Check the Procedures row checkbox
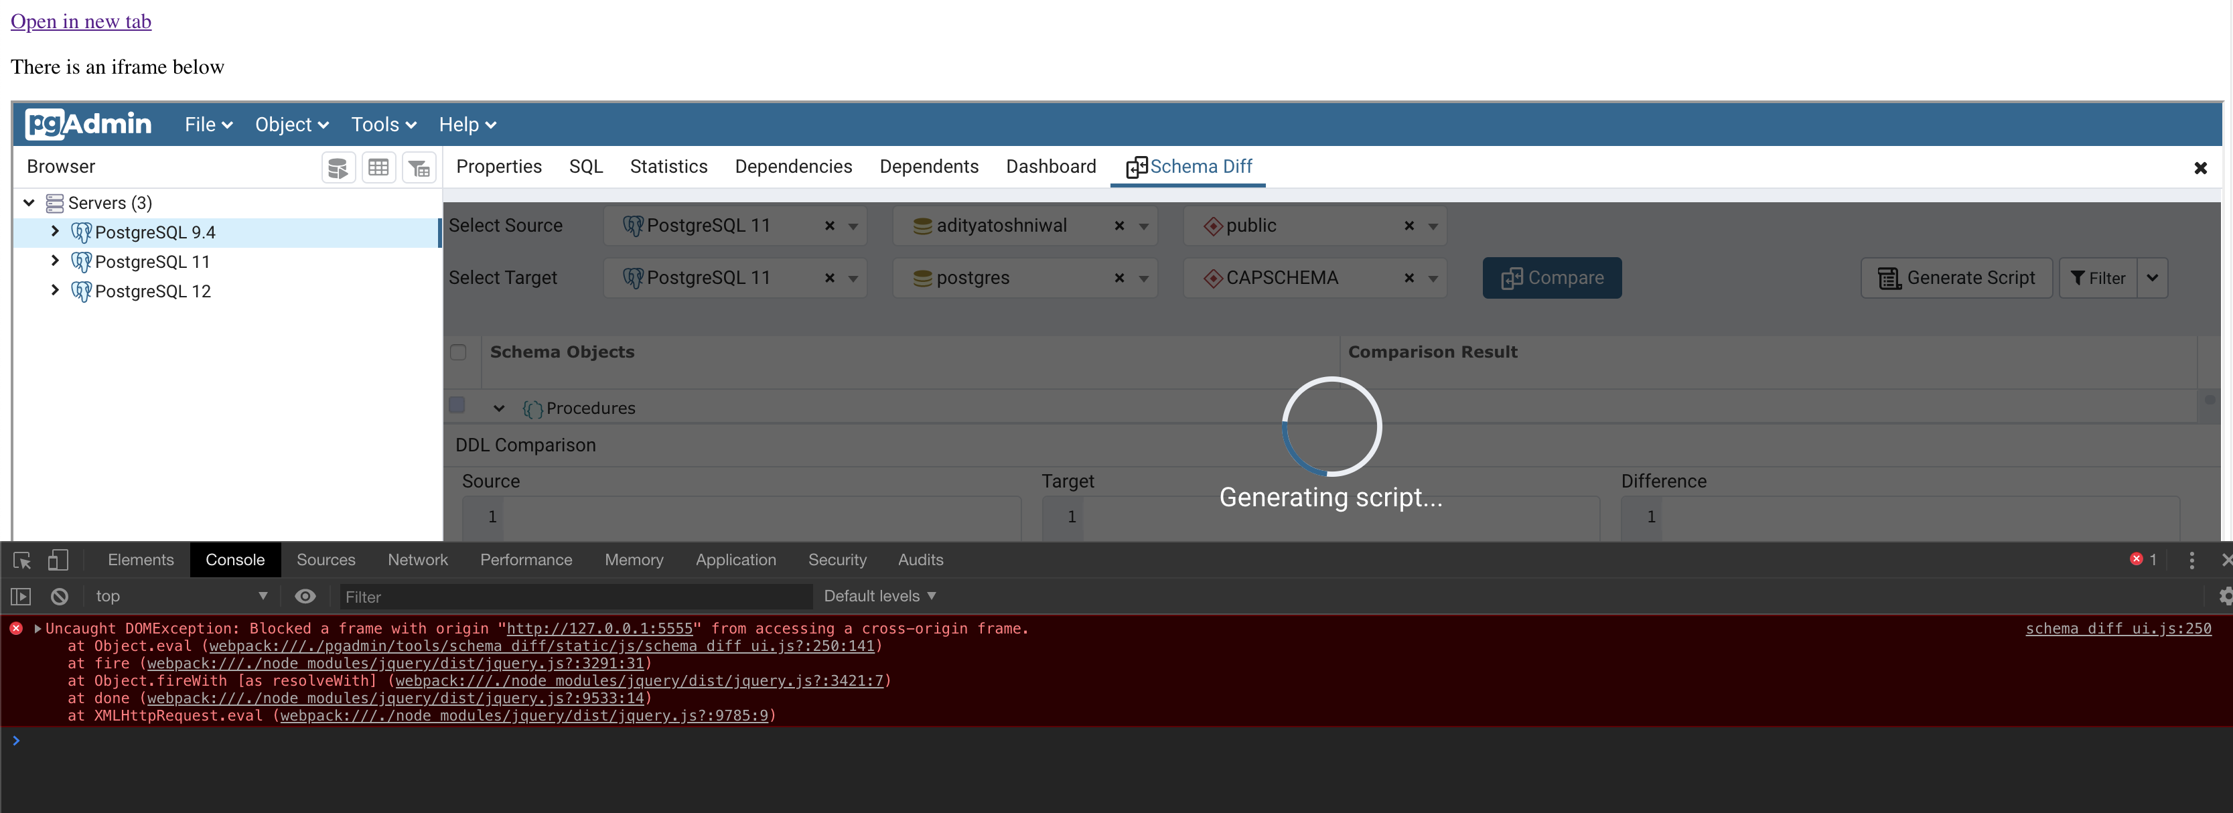 (457, 404)
